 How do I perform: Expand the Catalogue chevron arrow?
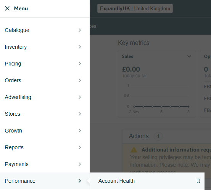click(x=80, y=30)
